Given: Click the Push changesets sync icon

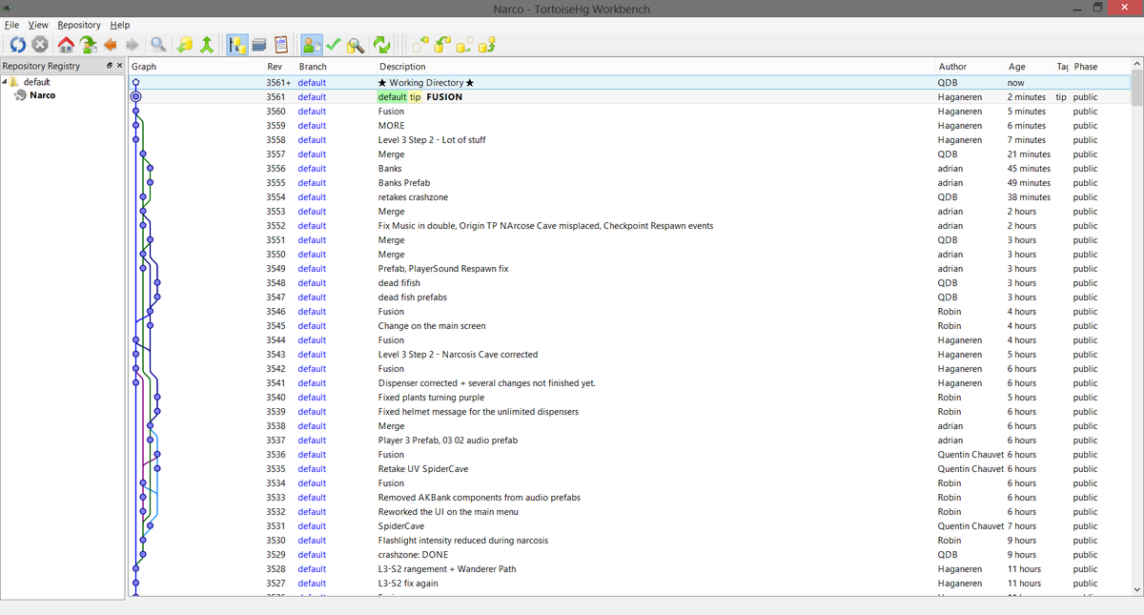Looking at the screenshot, I should 487,45.
